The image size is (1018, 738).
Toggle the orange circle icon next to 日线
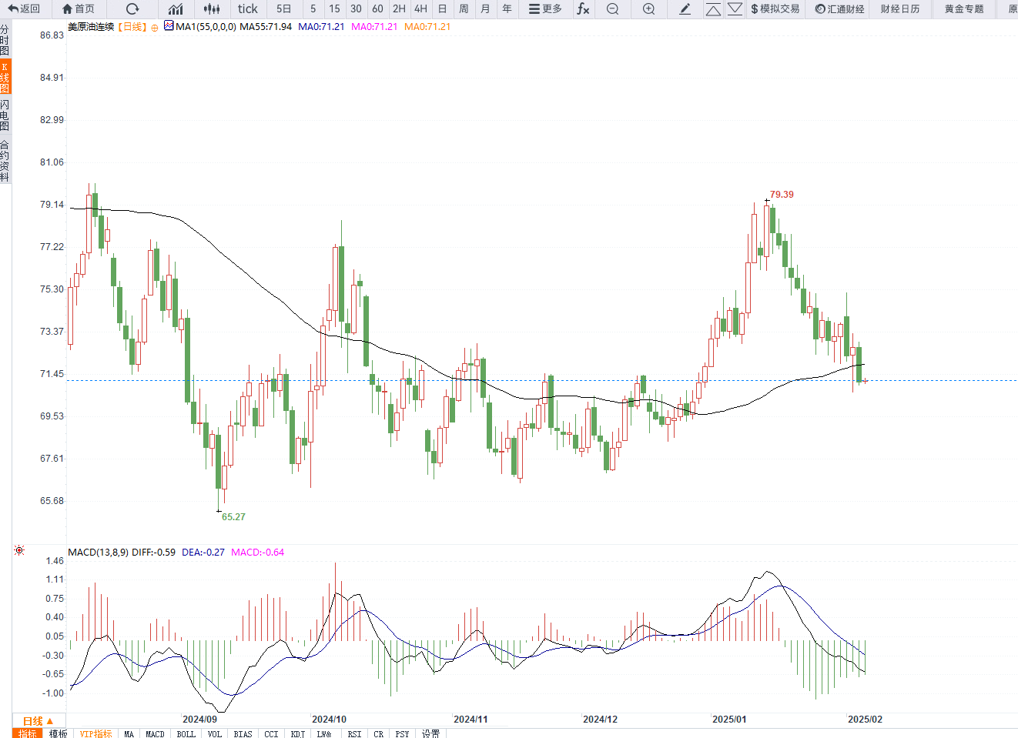click(155, 28)
